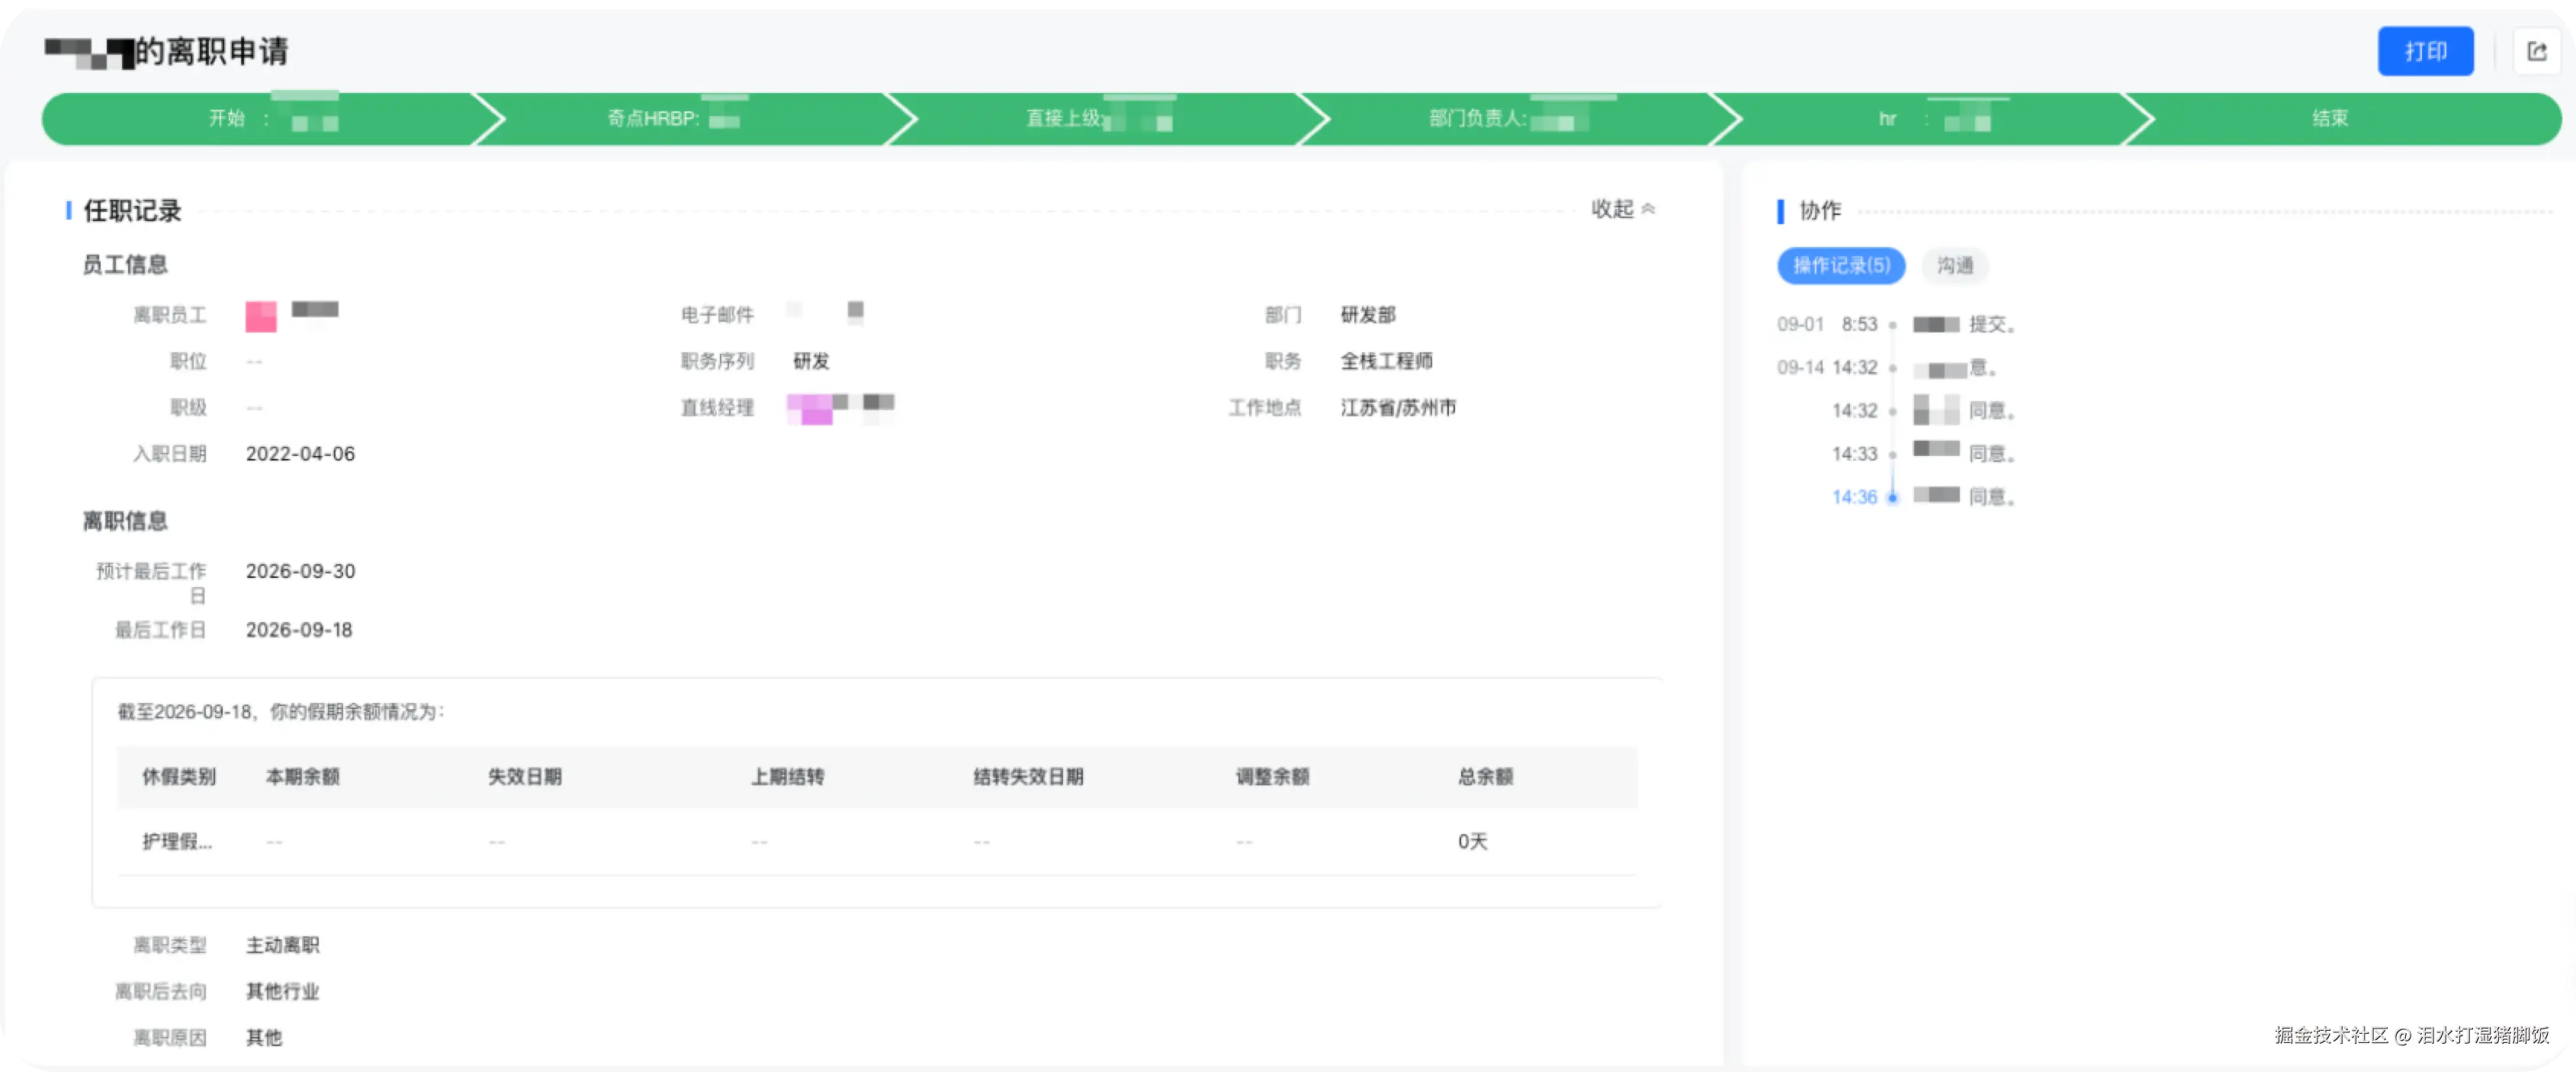
Task: Click the 14:36 timeline marker dot
Action: (x=1892, y=497)
